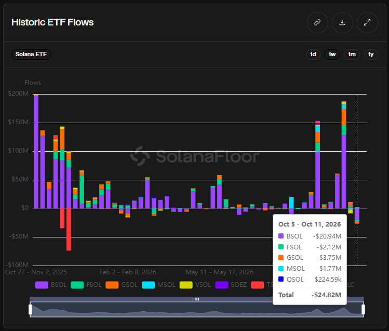Click the BSOL -$20.94M tooltip value
The image size is (389, 331).
click(x=327, y=236)
